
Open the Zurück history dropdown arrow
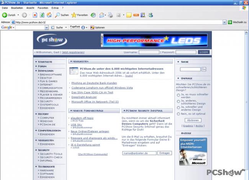click(x=18, y=15)
